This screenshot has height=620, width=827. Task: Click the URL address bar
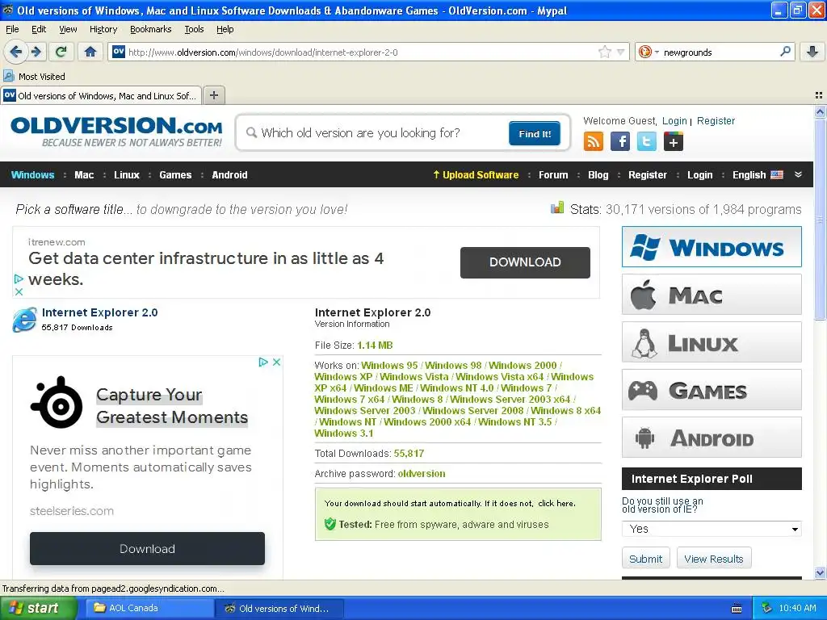[x=361, y=52]
